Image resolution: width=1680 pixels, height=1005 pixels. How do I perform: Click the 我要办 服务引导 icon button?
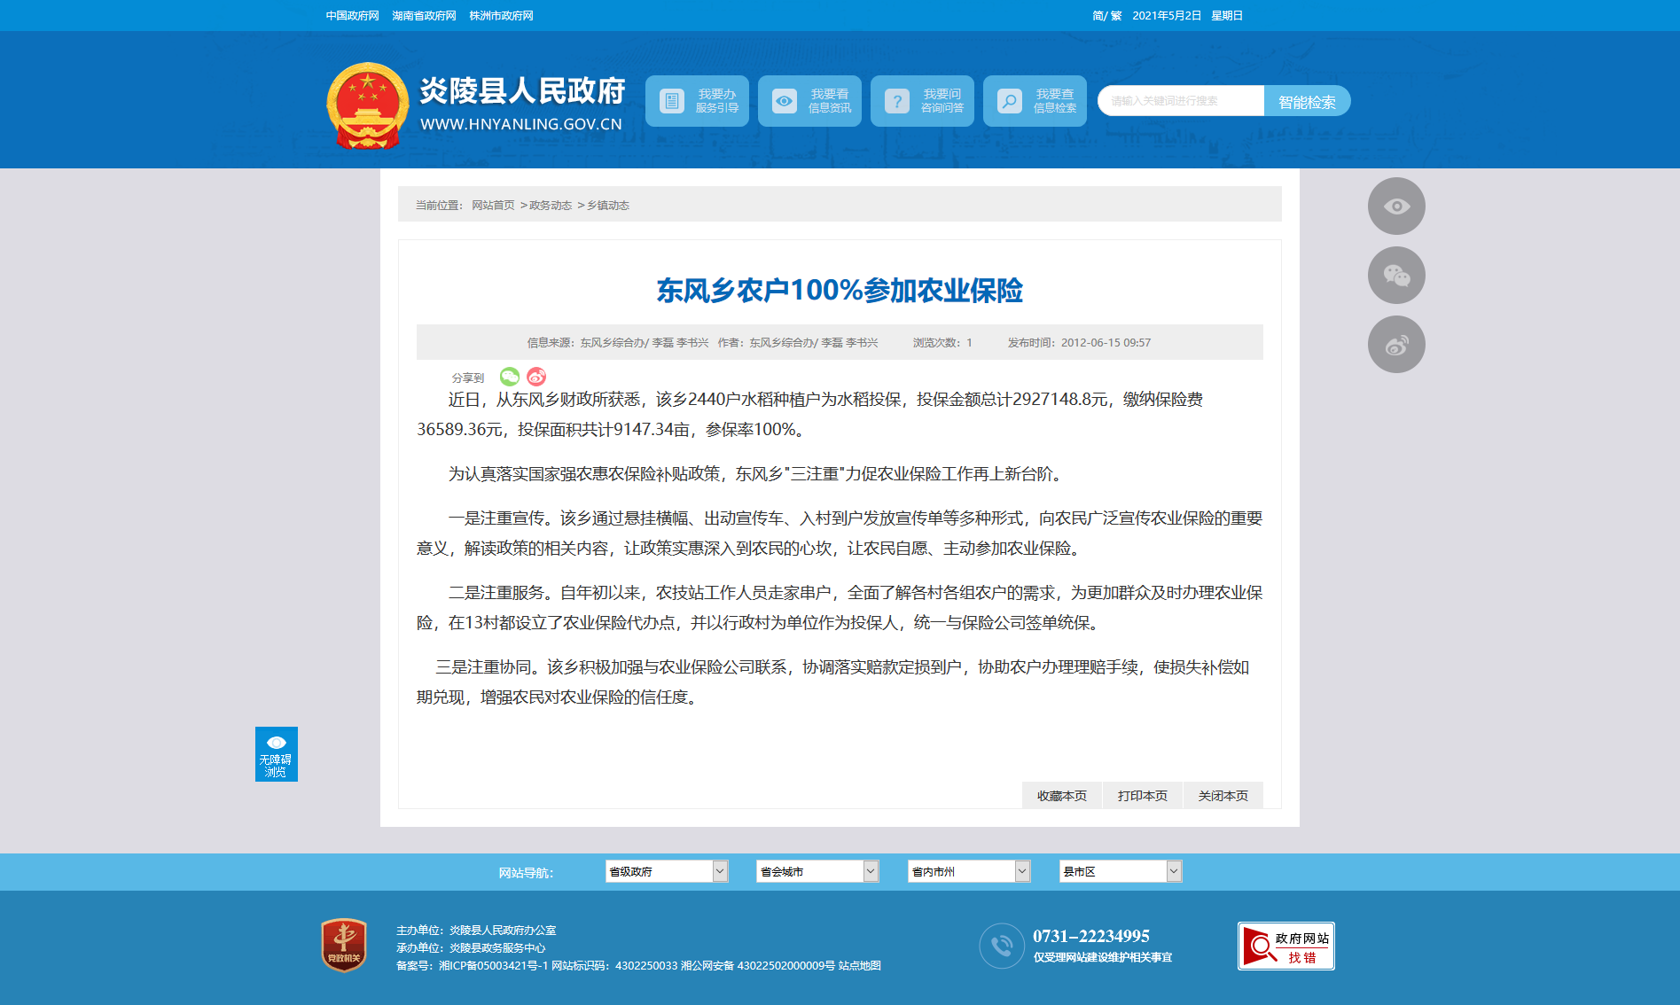pos(697,101)
